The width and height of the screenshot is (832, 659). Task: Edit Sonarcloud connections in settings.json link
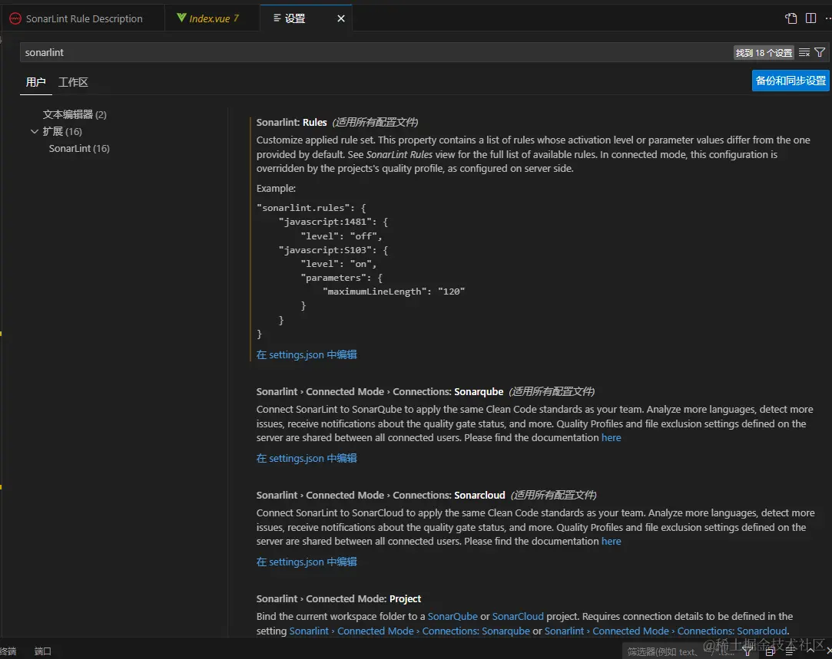[307, 562]
